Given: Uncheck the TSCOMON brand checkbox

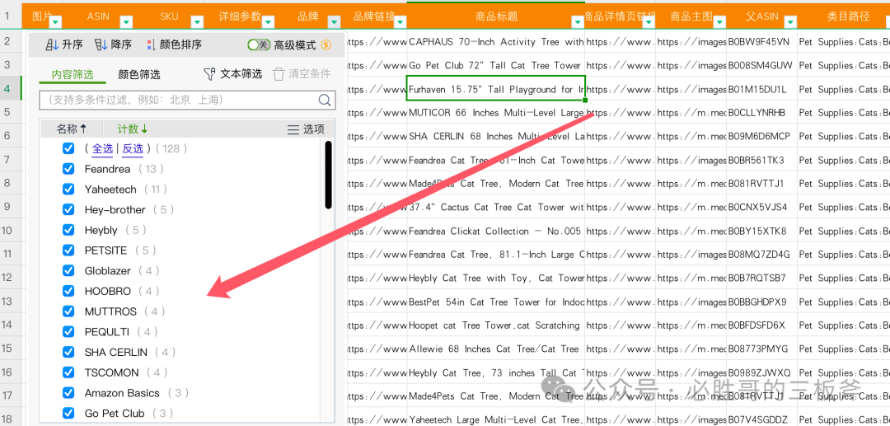Looking at the screenshot, I should (68, 372).
